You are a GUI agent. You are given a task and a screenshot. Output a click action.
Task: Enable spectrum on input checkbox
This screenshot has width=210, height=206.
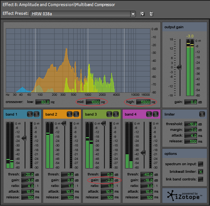(200, 164)
